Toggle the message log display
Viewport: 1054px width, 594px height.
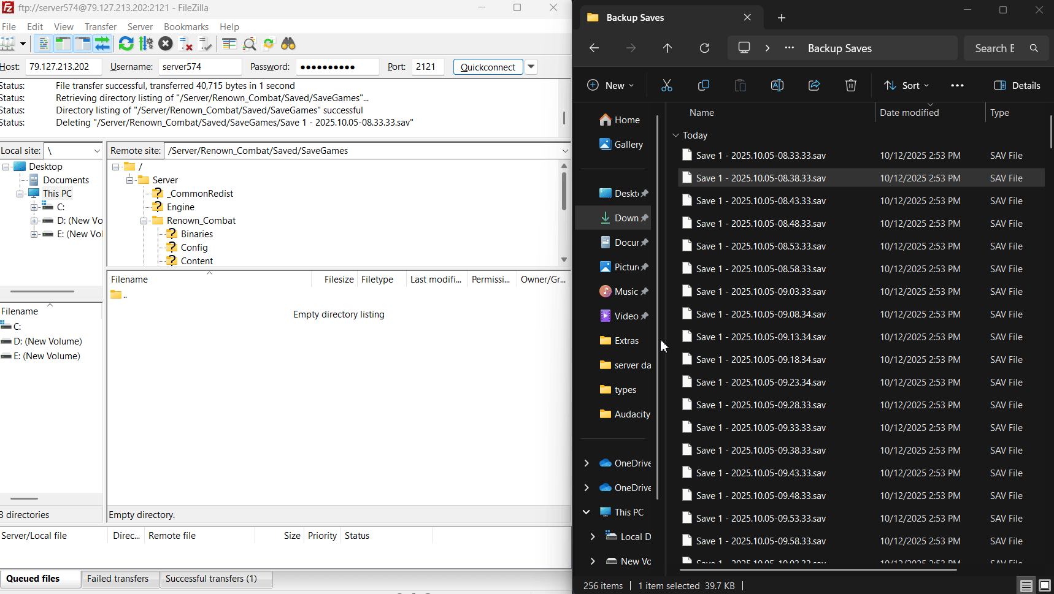[43, 44]
